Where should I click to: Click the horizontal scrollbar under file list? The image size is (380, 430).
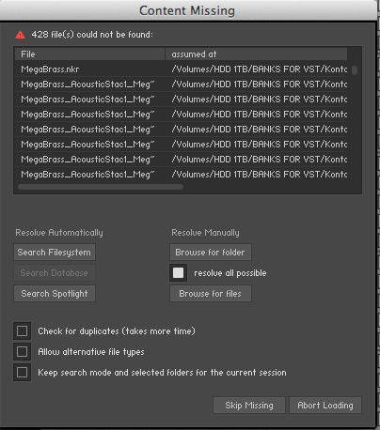coord(101,187)
